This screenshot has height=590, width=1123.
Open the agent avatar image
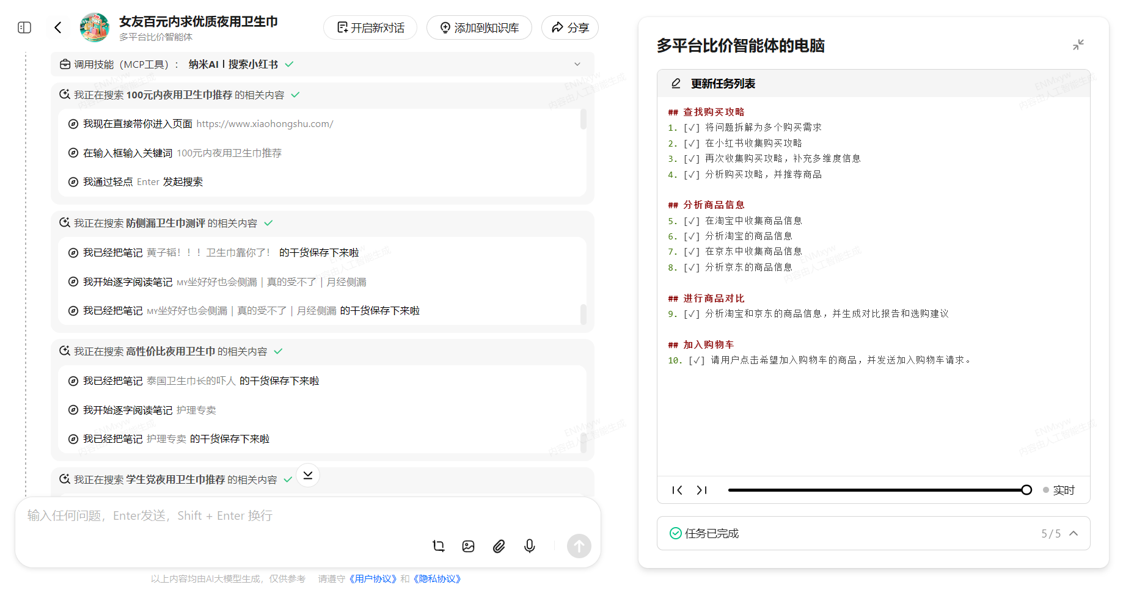coord(95,27)
